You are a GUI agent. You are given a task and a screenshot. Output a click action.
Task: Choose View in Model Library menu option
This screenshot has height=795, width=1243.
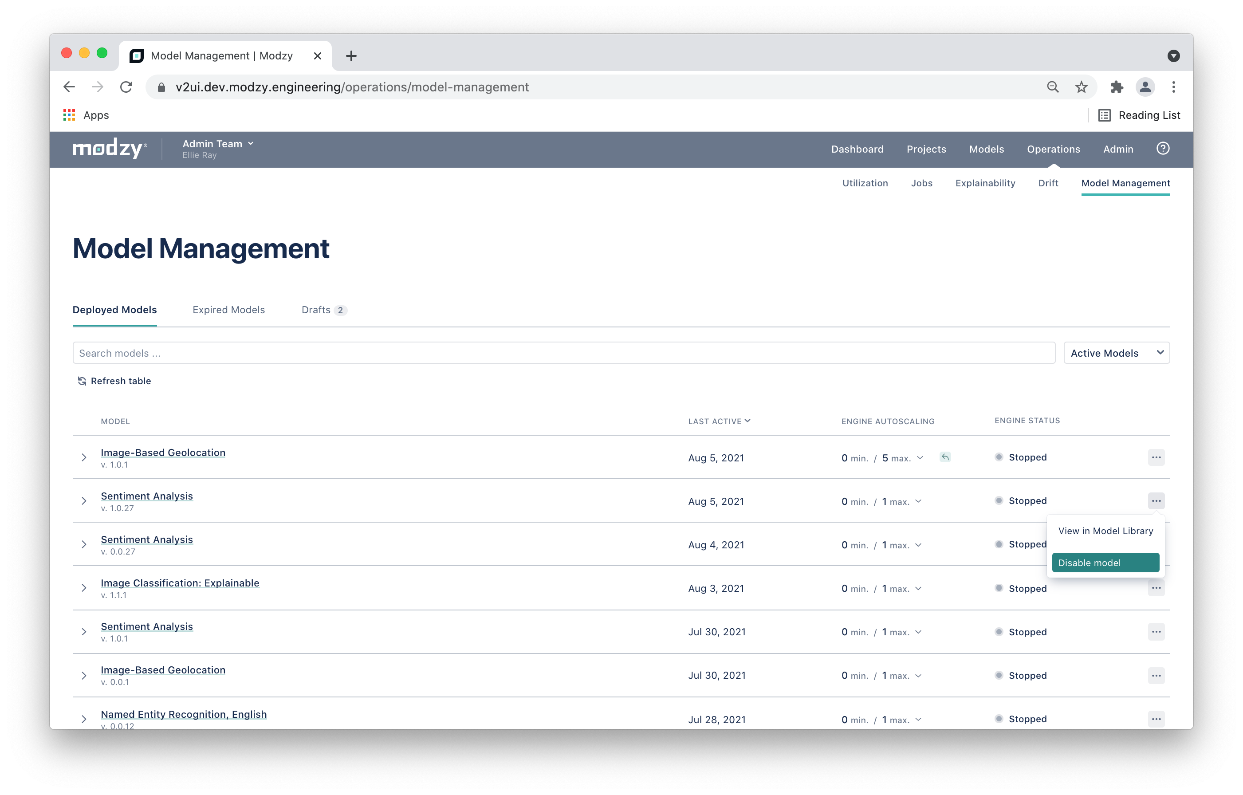tap(1105, 531)
